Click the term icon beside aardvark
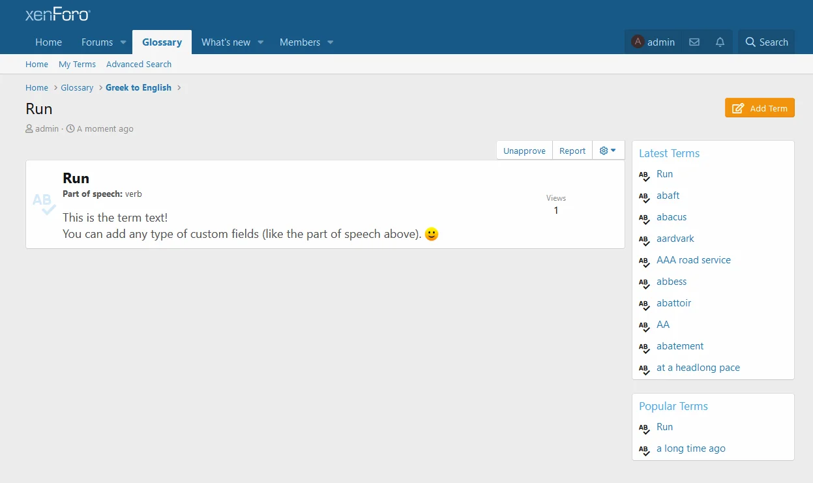Image resolution: width=813 pixels, height=483 pixels. pos(644,239)
